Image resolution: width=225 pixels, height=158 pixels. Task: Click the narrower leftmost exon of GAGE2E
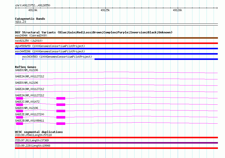pyautogui.click(x=19, y=117)
